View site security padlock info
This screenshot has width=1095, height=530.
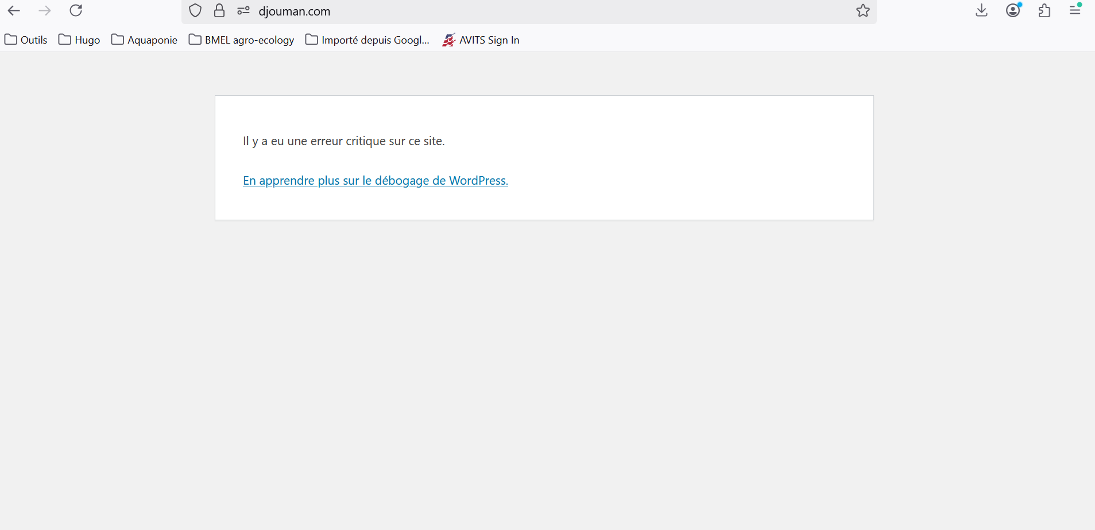point(219,11)
